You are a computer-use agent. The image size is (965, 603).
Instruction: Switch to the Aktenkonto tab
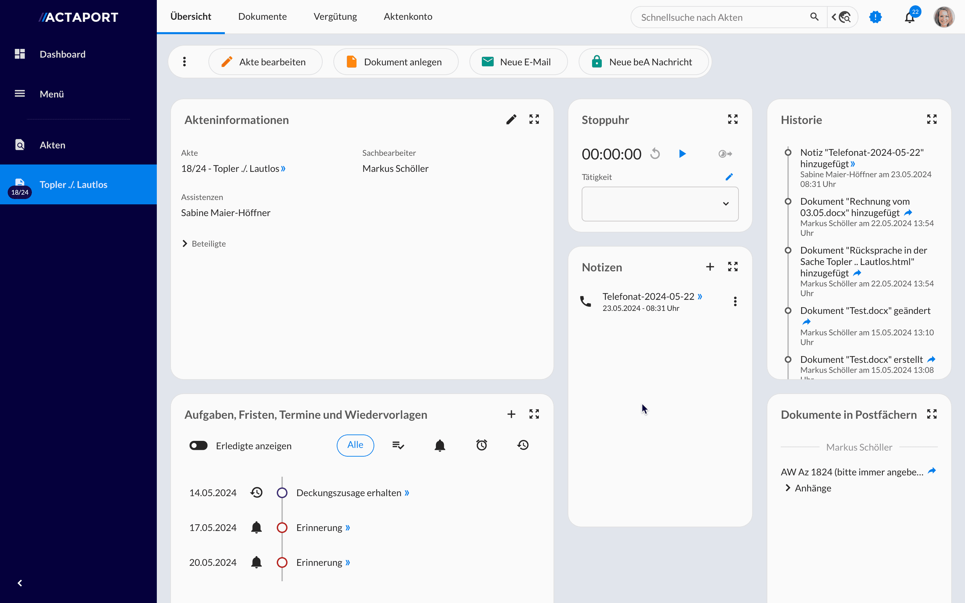pyautogui.click(x=408, y=17)
